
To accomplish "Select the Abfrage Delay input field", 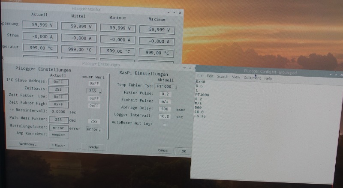I will [x=165, y=109].
